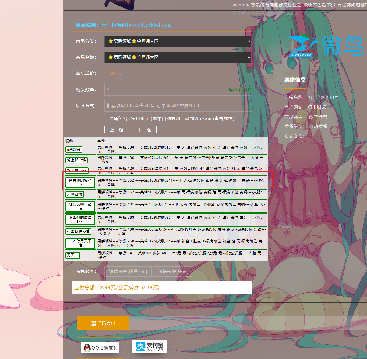Click the 其他 column header
367x359 pixels.
click(182, 141)
